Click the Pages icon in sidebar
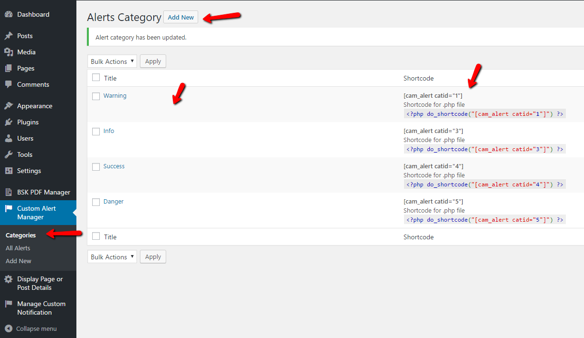The image size is (584, 338). tap(9, 68)
